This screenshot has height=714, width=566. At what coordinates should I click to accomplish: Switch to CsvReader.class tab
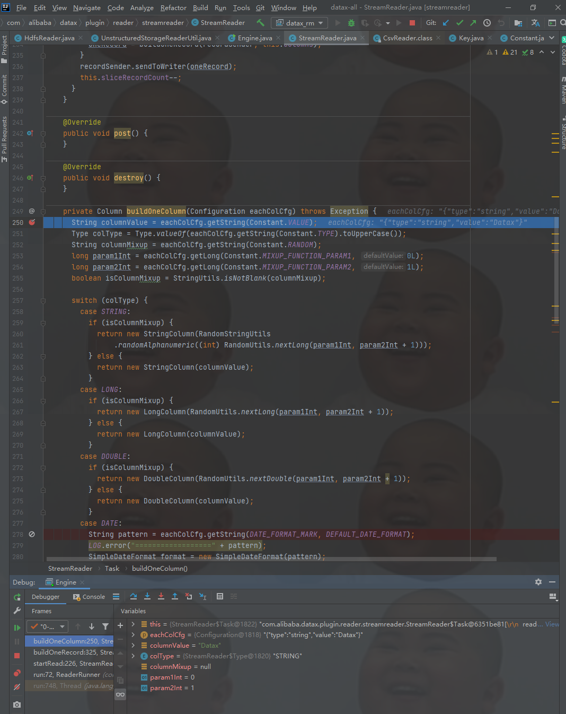[407, 38]
